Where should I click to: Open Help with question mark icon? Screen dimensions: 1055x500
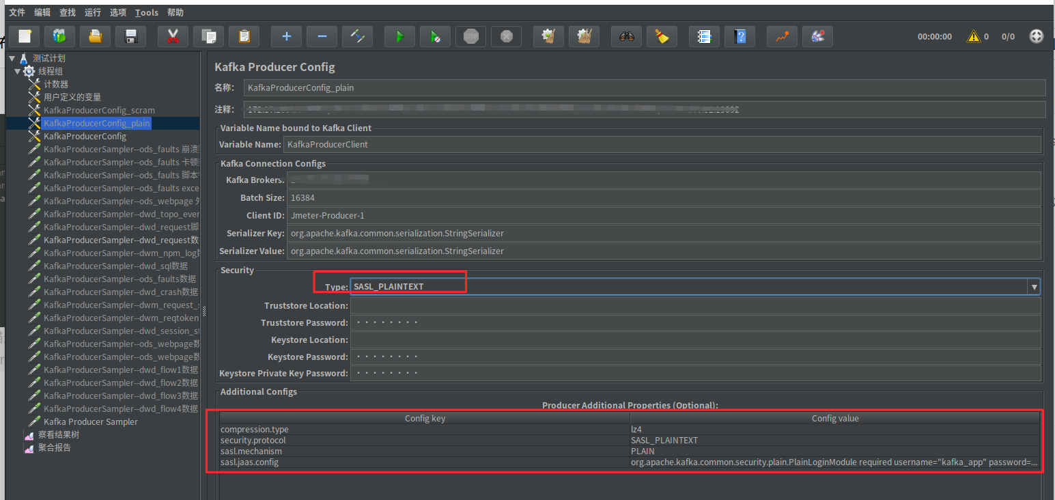pyautogui.click(x=740, y=36)
